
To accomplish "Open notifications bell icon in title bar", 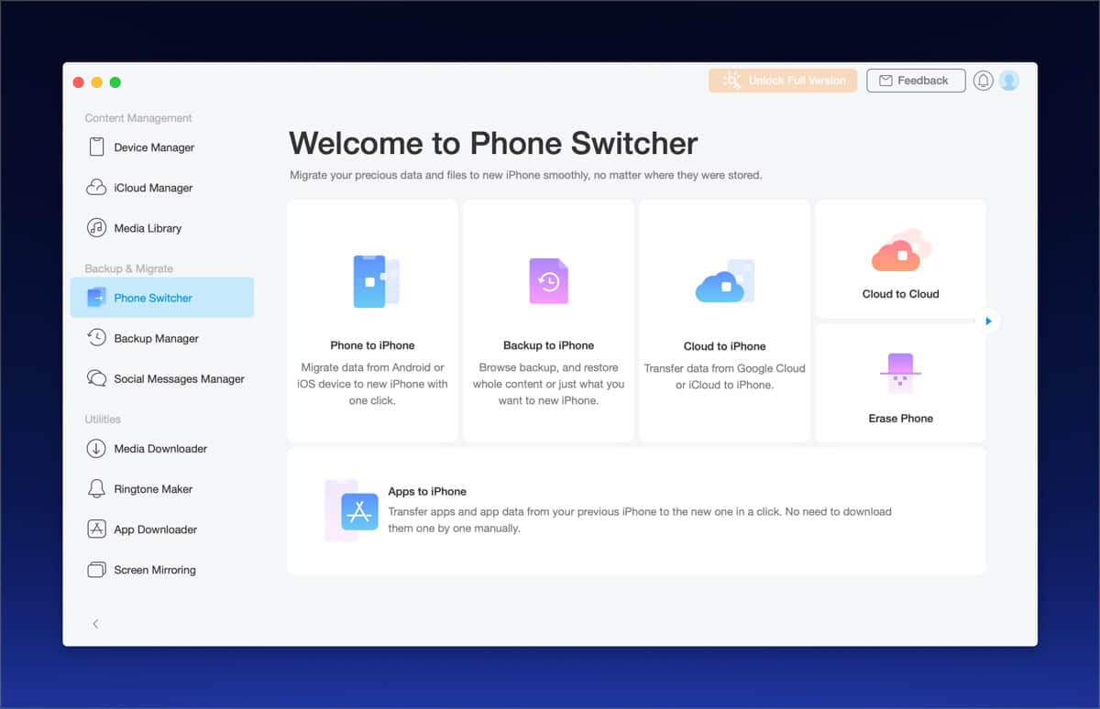I will point(984,81).
